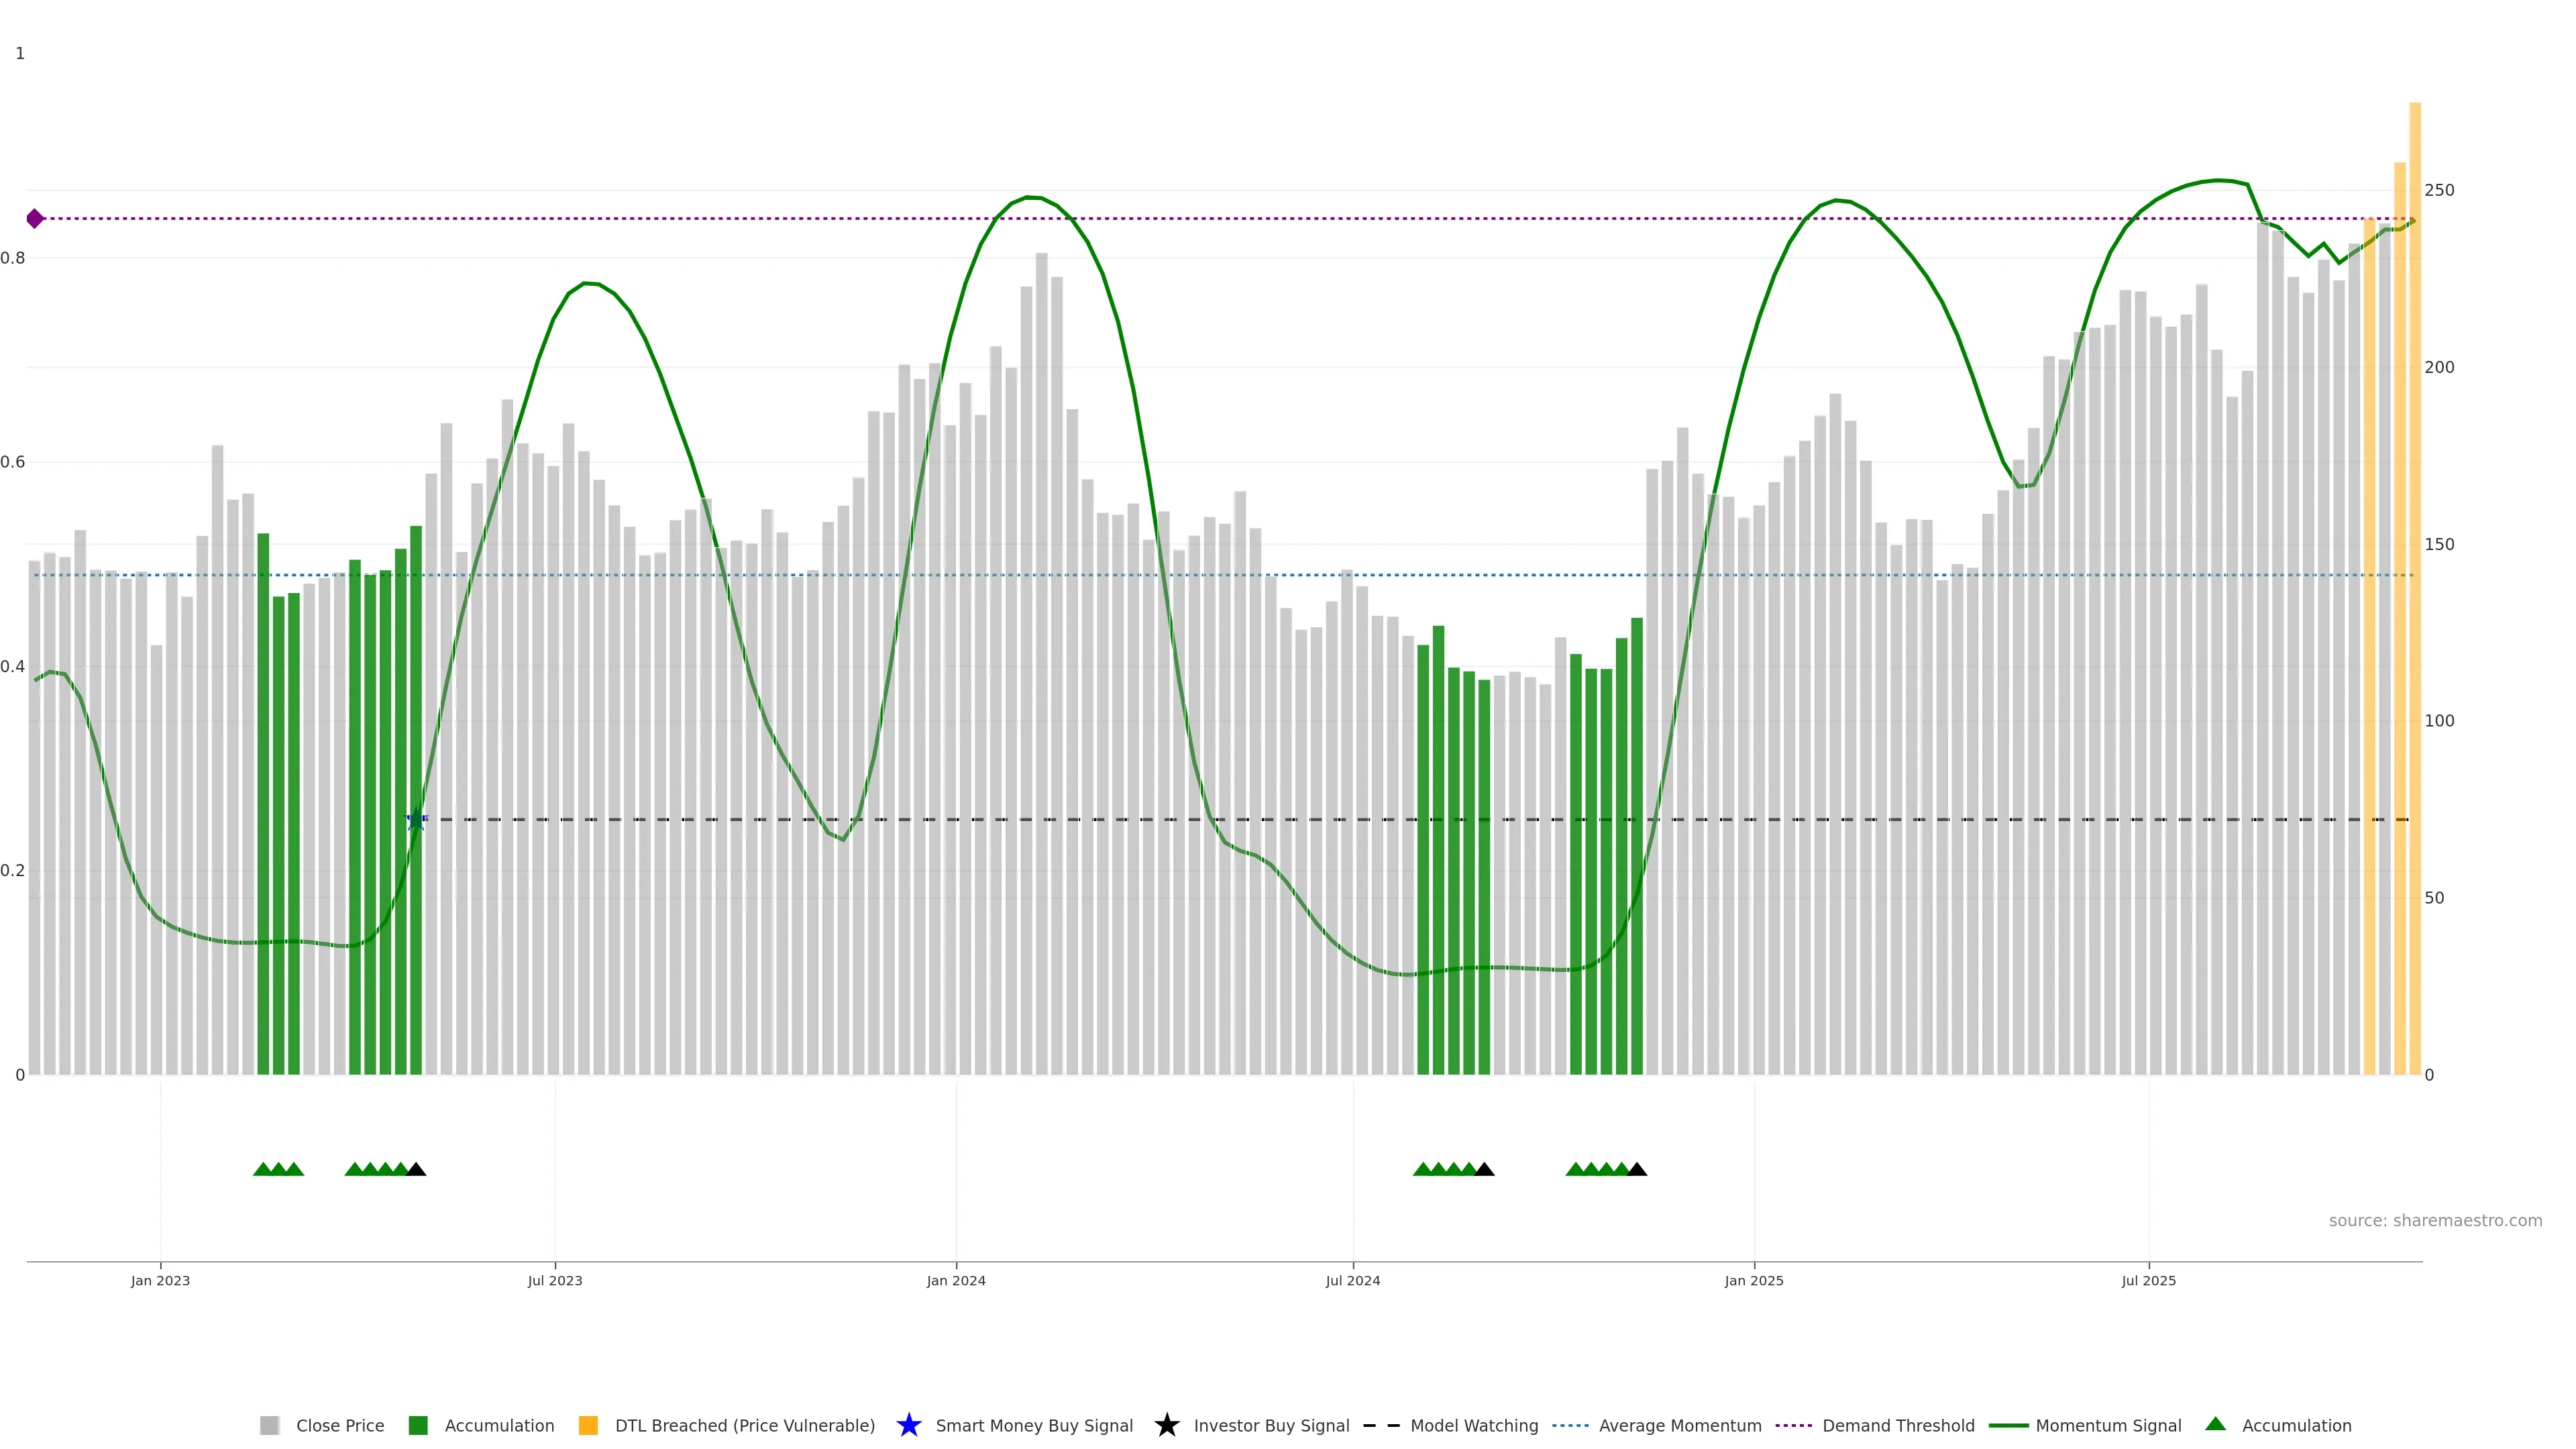Click black Investor Buy Signal star in legend

pos(1166,1425)
